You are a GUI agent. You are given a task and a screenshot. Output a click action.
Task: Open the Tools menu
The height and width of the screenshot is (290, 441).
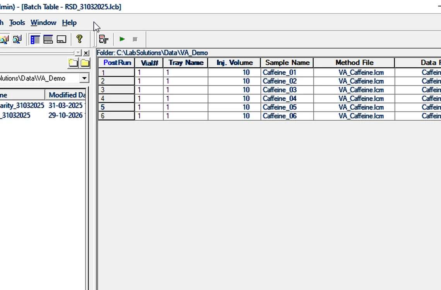pyautogui.click(x=17, y=22)
